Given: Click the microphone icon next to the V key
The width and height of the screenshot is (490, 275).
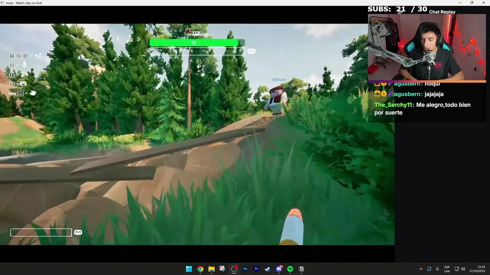Looking at the screenshot, I should [24, 65].
